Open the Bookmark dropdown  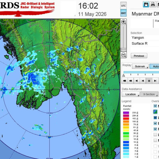tap(140, 66)
